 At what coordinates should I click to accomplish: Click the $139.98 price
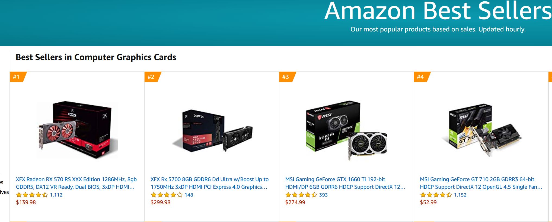pyautogui.click(x=26, y=203)
